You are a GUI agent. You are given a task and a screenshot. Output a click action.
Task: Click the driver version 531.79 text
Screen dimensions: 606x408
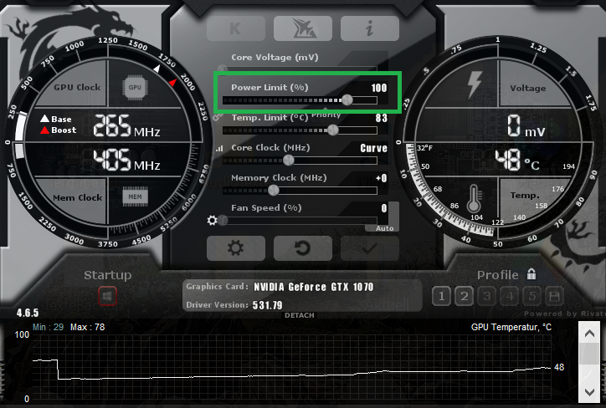pos(268,305)
